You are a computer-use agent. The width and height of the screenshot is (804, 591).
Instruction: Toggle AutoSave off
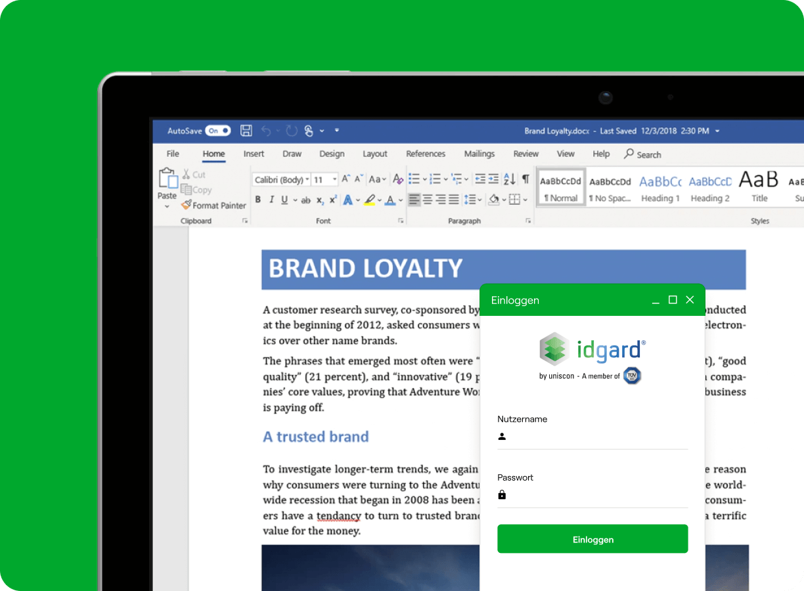217,131
